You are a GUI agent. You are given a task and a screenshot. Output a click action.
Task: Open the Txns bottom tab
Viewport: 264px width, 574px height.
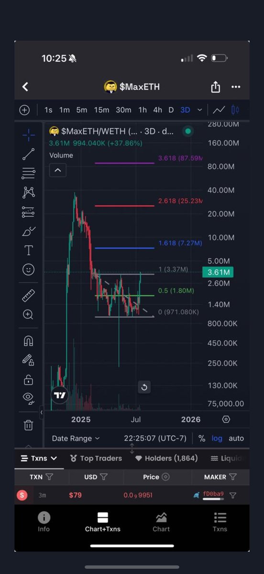(220, 521)
